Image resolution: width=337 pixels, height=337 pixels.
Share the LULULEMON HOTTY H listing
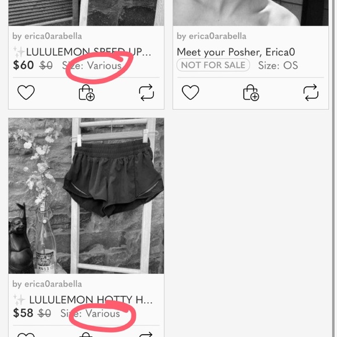tap(146, 335)
